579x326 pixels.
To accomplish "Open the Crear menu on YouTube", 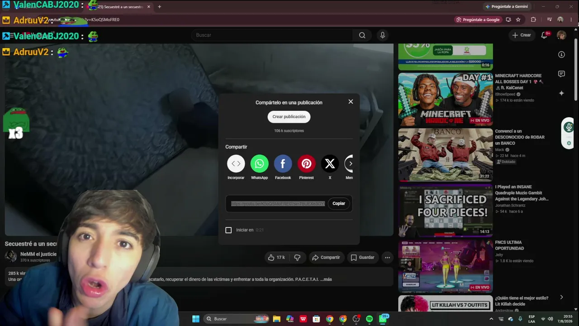I will coord(522,35).
